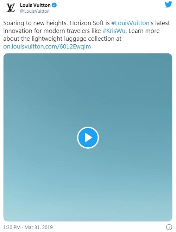
Task: Open the #LouisVuitton hashtag
Action: 130,23
